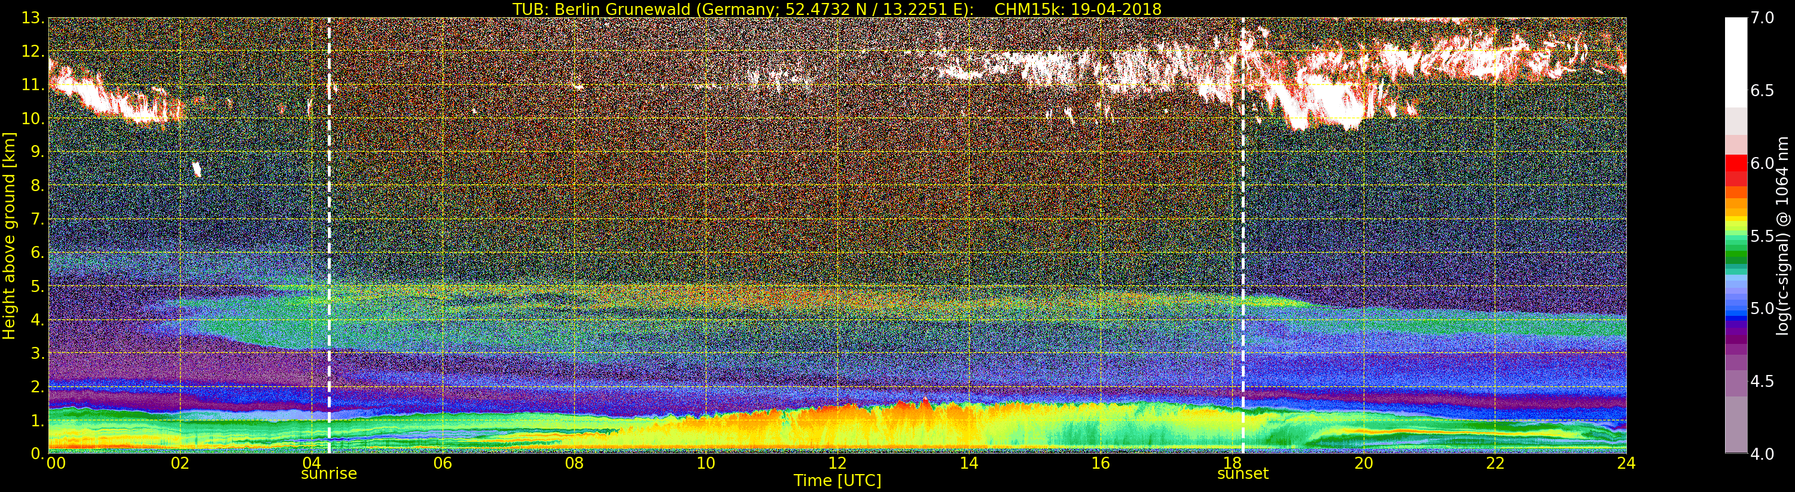Viewport: 1795px width, 492px height.
Task: Click the 6. height axis tick label
Action: tap(37, 253)
